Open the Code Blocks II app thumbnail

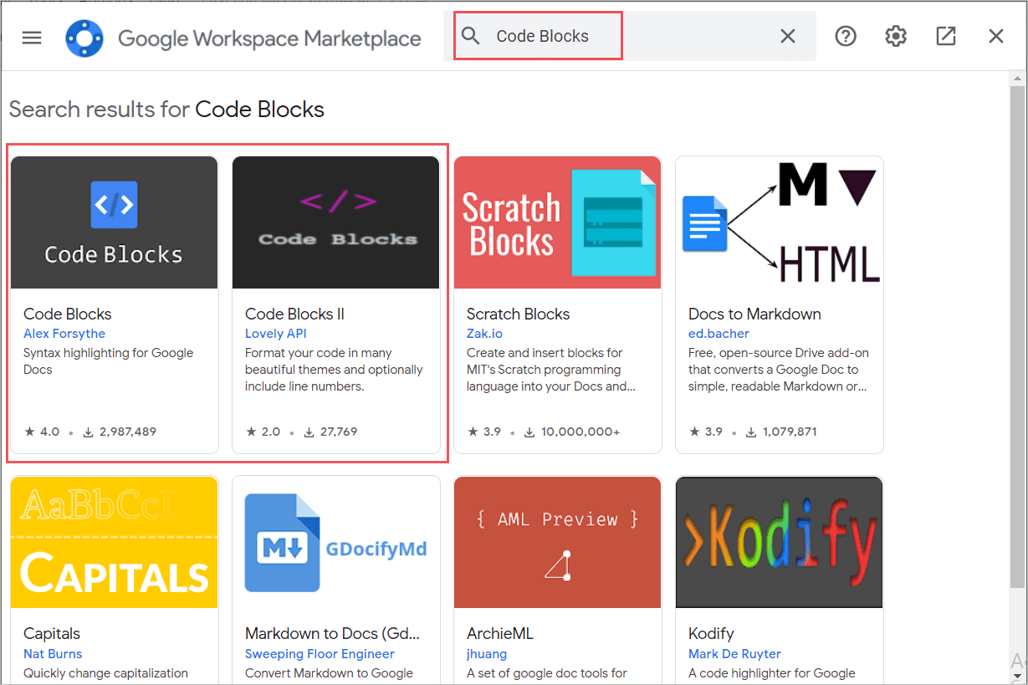pos(336,222)
